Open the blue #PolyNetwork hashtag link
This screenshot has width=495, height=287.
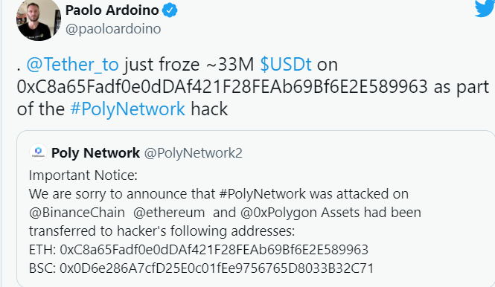(127, 109)
